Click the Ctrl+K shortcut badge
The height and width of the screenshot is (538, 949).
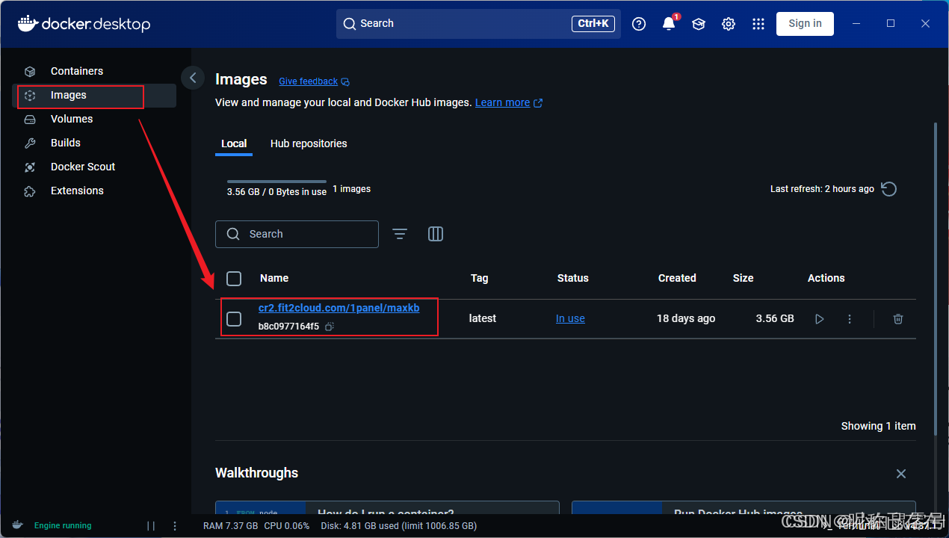tap(593, 23)
